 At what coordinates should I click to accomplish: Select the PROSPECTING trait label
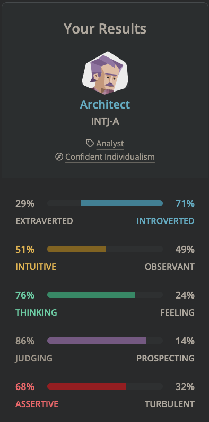(x=166, y=358)
